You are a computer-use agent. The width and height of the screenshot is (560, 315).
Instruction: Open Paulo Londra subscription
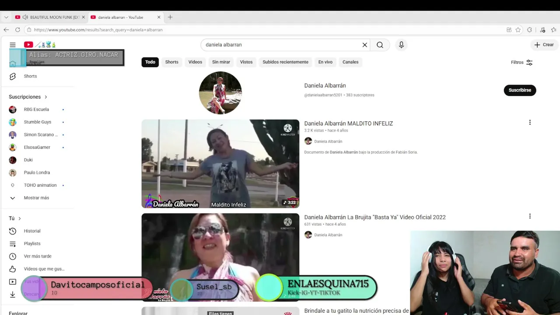(37, 172)
